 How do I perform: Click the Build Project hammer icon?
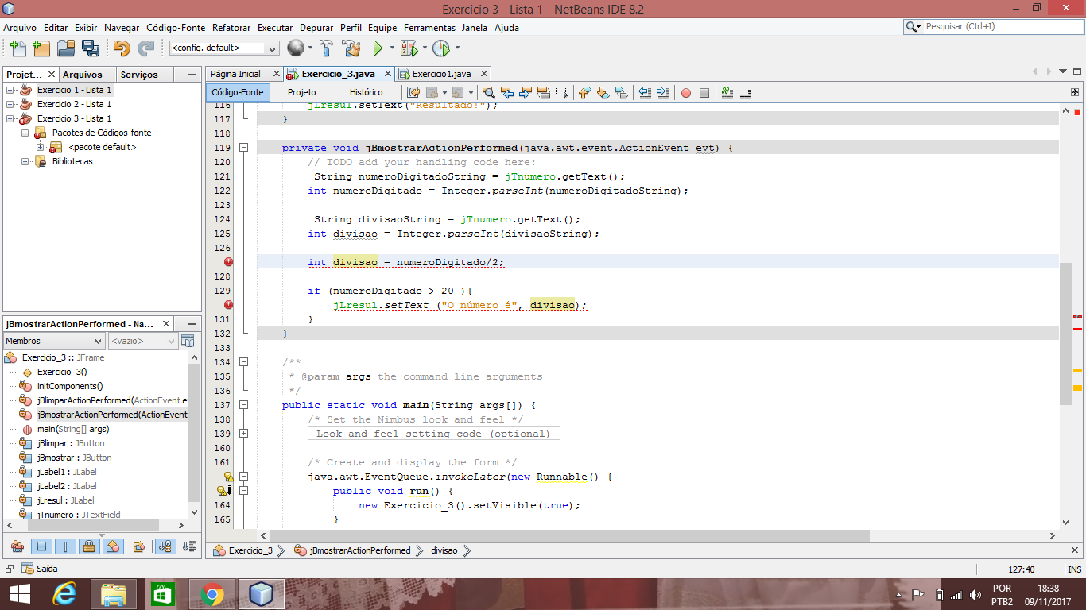click(x=326, y=48)
